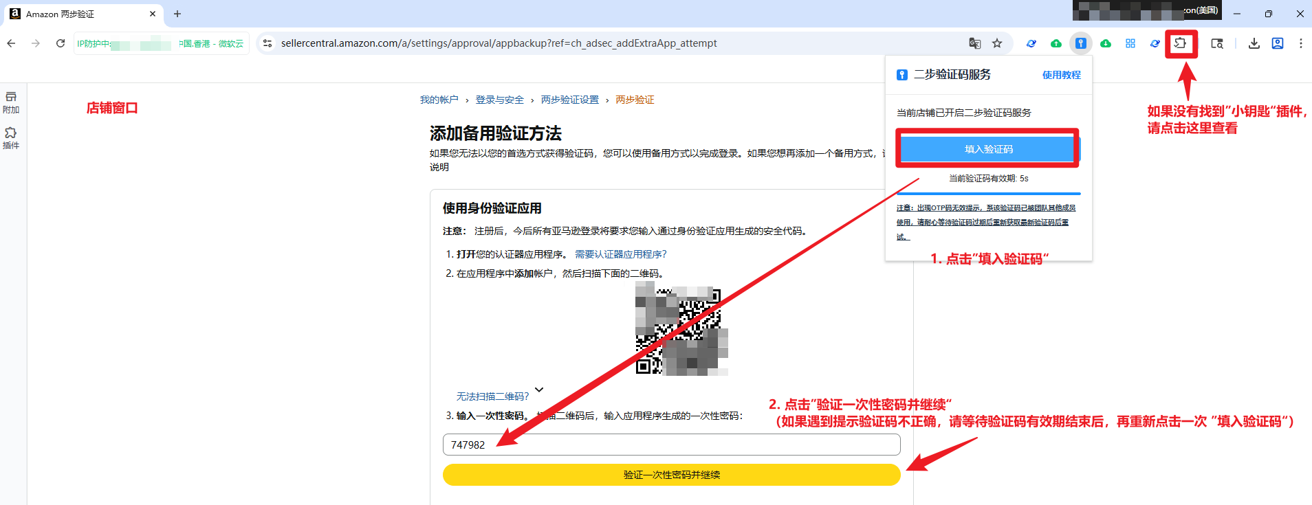
Task: Open 我的帐户 breadcrumb link
Action: pos(439,100)
